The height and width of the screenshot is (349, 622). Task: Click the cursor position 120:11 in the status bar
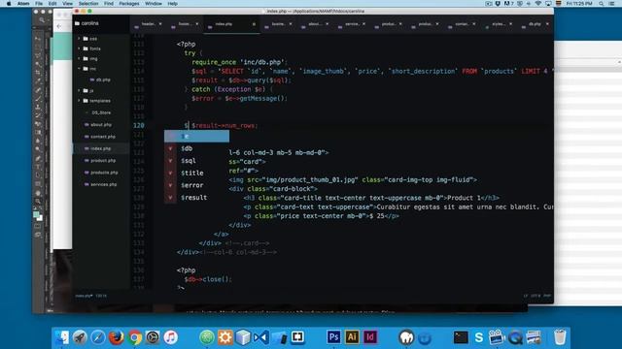101,296
